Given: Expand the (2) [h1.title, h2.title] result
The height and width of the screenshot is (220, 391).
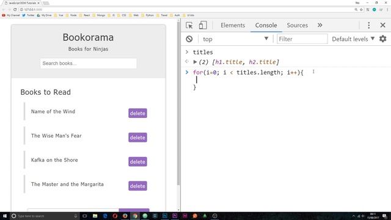Looking at the screenshot, I should pyautogui.click(x=195, y=62).
